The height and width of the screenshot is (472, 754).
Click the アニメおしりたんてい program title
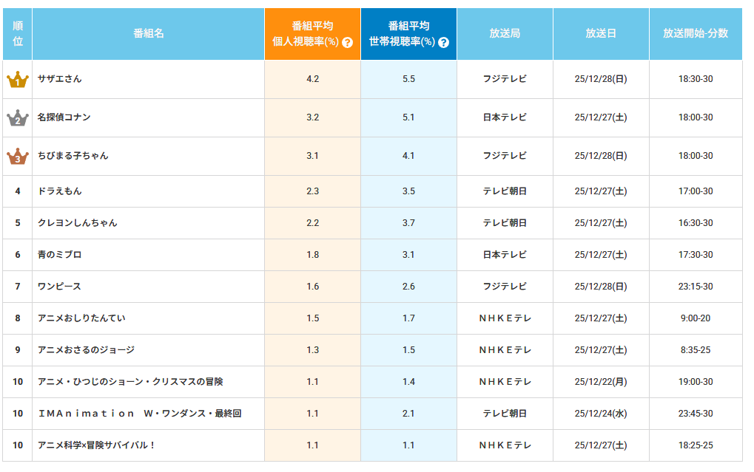(x=82, y=318)
